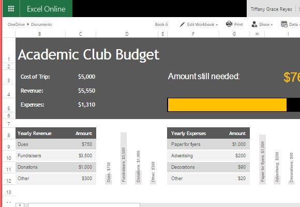Image resolution: width=300 pixels, height=207 pixels.
Task: Select row 3 header
Action: 9,77
